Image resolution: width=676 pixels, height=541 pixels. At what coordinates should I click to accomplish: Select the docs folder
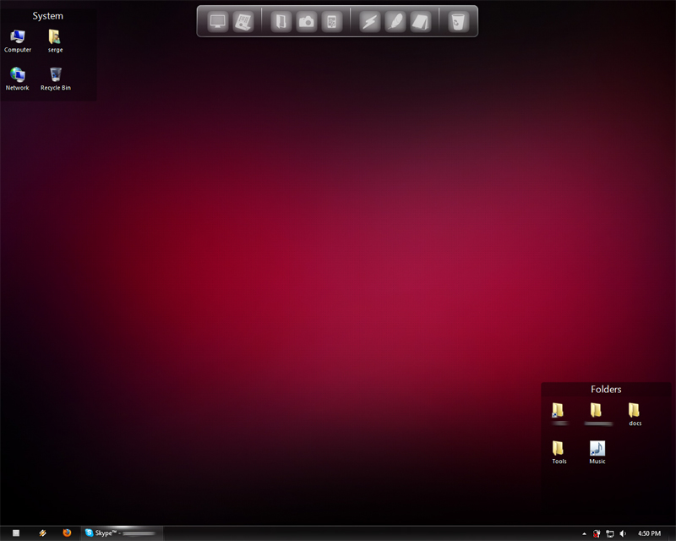[635, 413]
